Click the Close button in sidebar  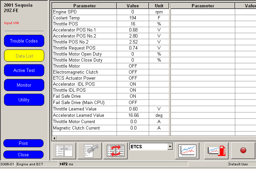tap(23, 155)
